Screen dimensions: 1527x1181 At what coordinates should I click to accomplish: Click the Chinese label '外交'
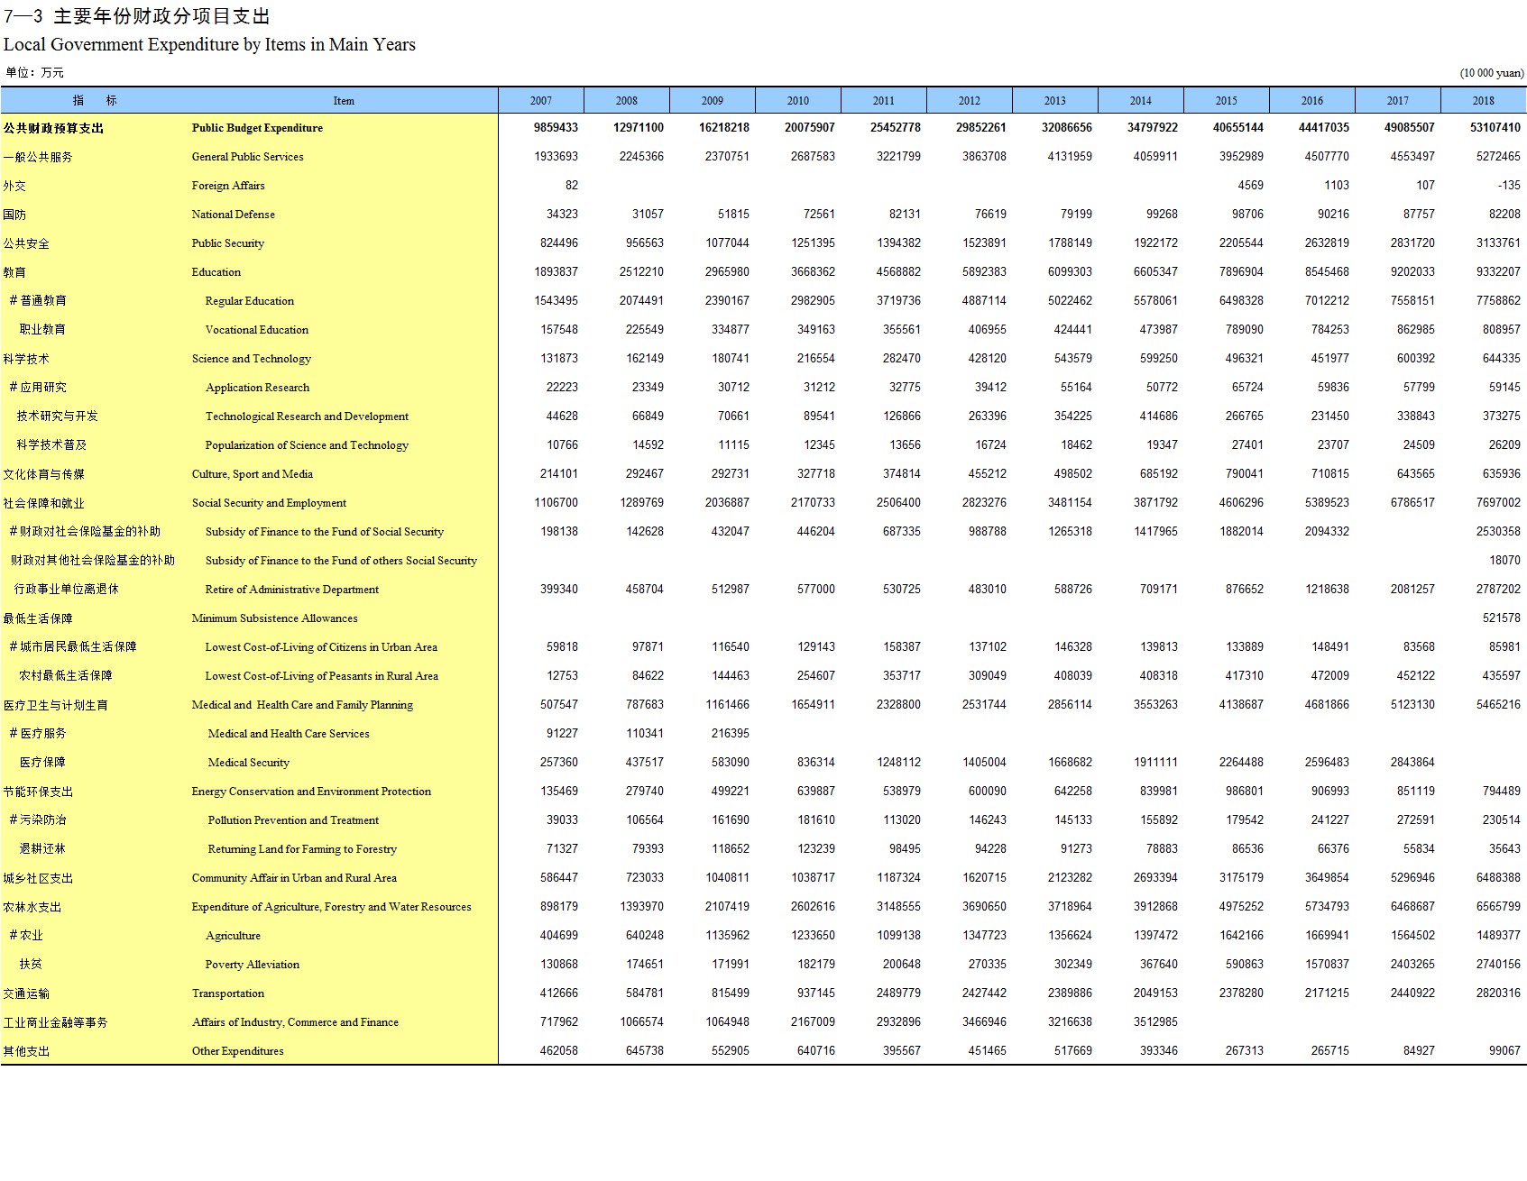[14, 186]
